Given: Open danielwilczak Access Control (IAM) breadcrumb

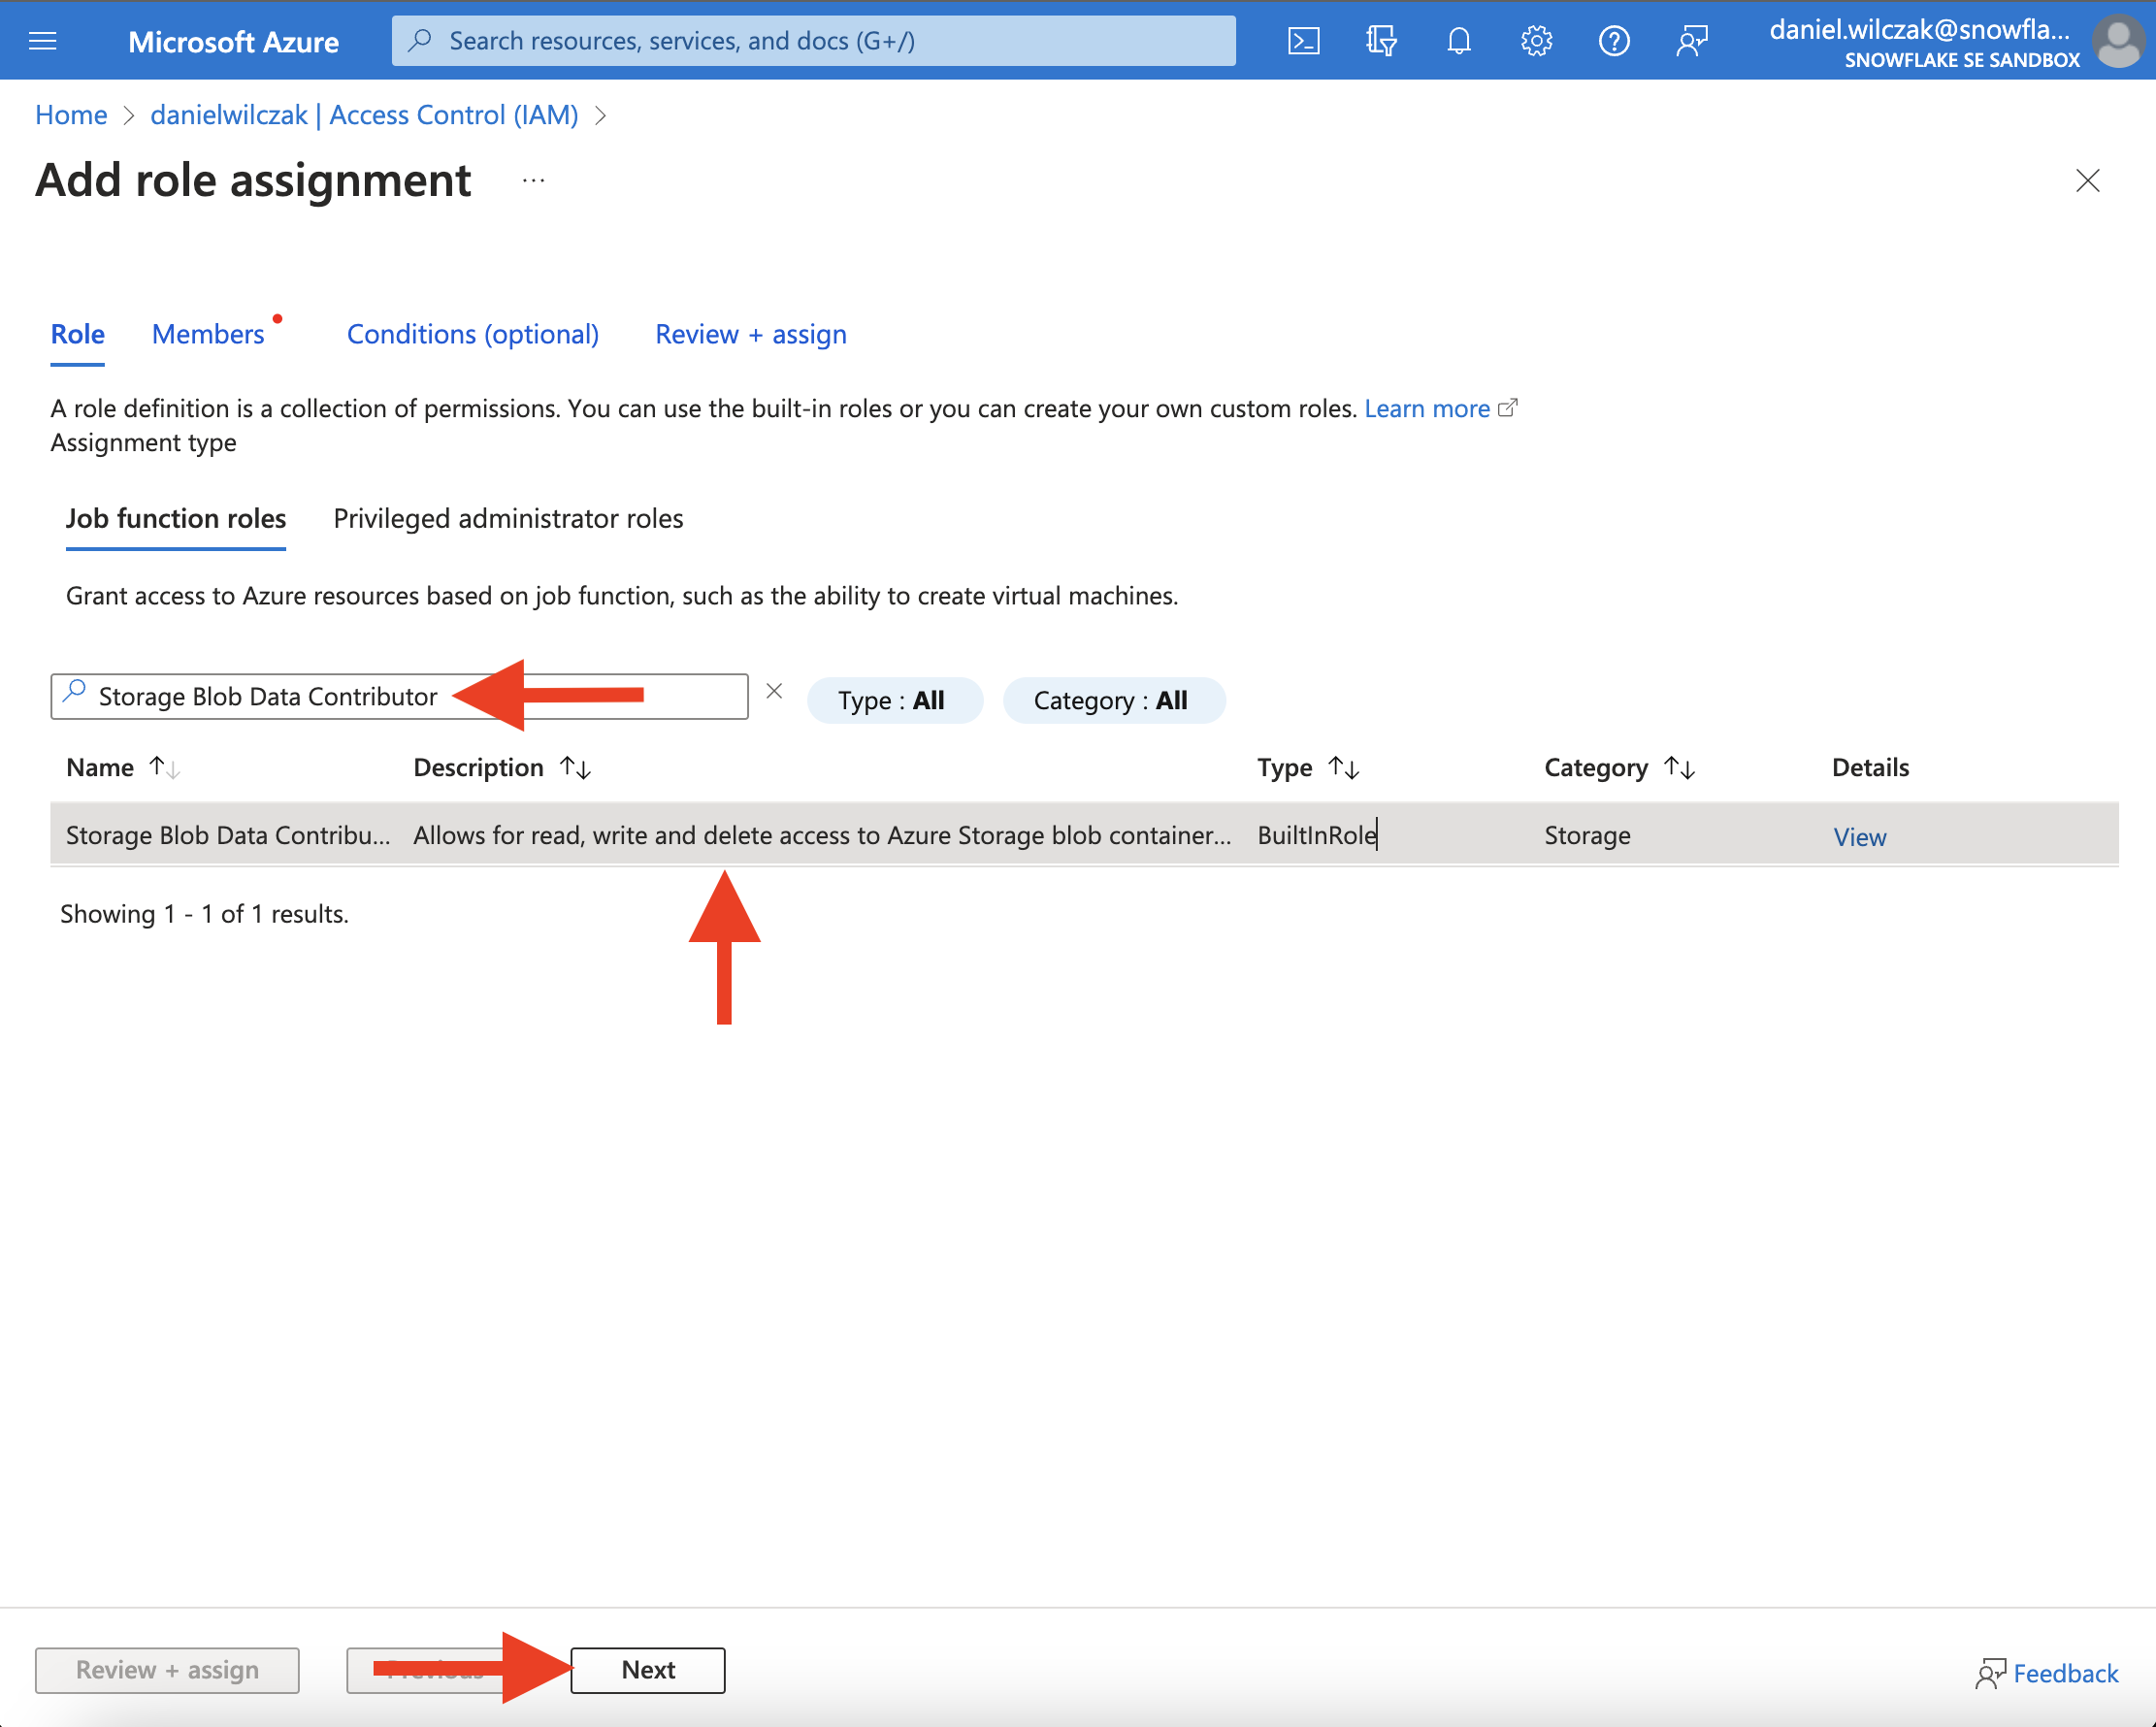Looking at the screenshot, I should (x=364, y=115).
